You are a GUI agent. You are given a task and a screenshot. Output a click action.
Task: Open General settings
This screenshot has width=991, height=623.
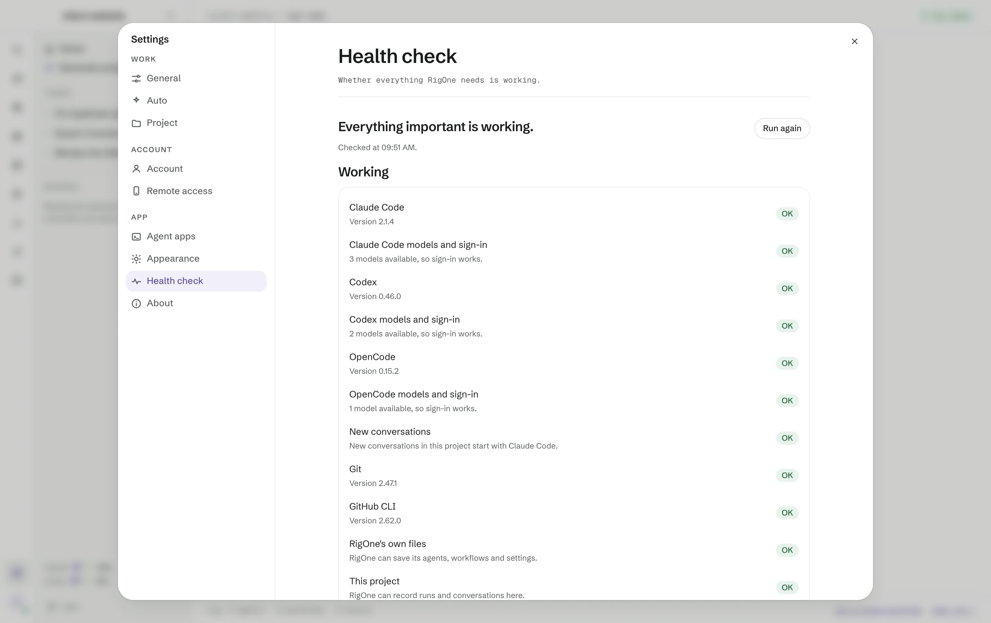tap(196, 78)
